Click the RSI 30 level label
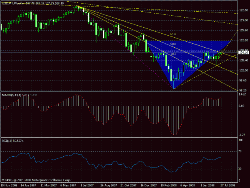 [x=240, y=169]
